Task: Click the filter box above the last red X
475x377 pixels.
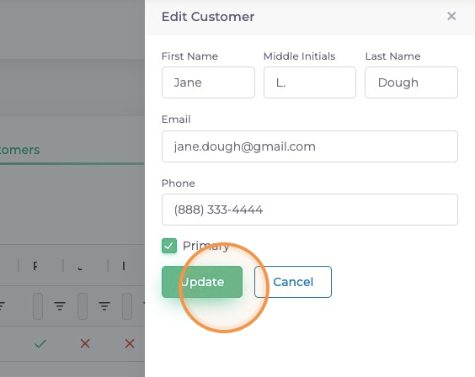Action: [127, 306]
